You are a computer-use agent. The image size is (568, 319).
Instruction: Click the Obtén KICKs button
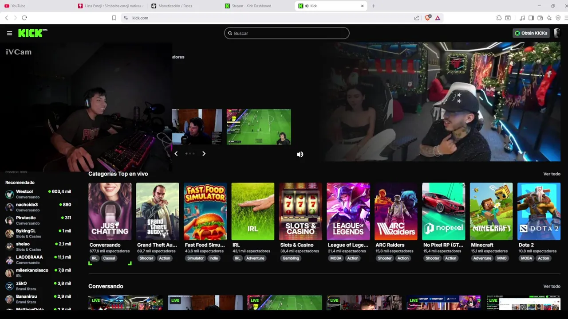[531, 33]
